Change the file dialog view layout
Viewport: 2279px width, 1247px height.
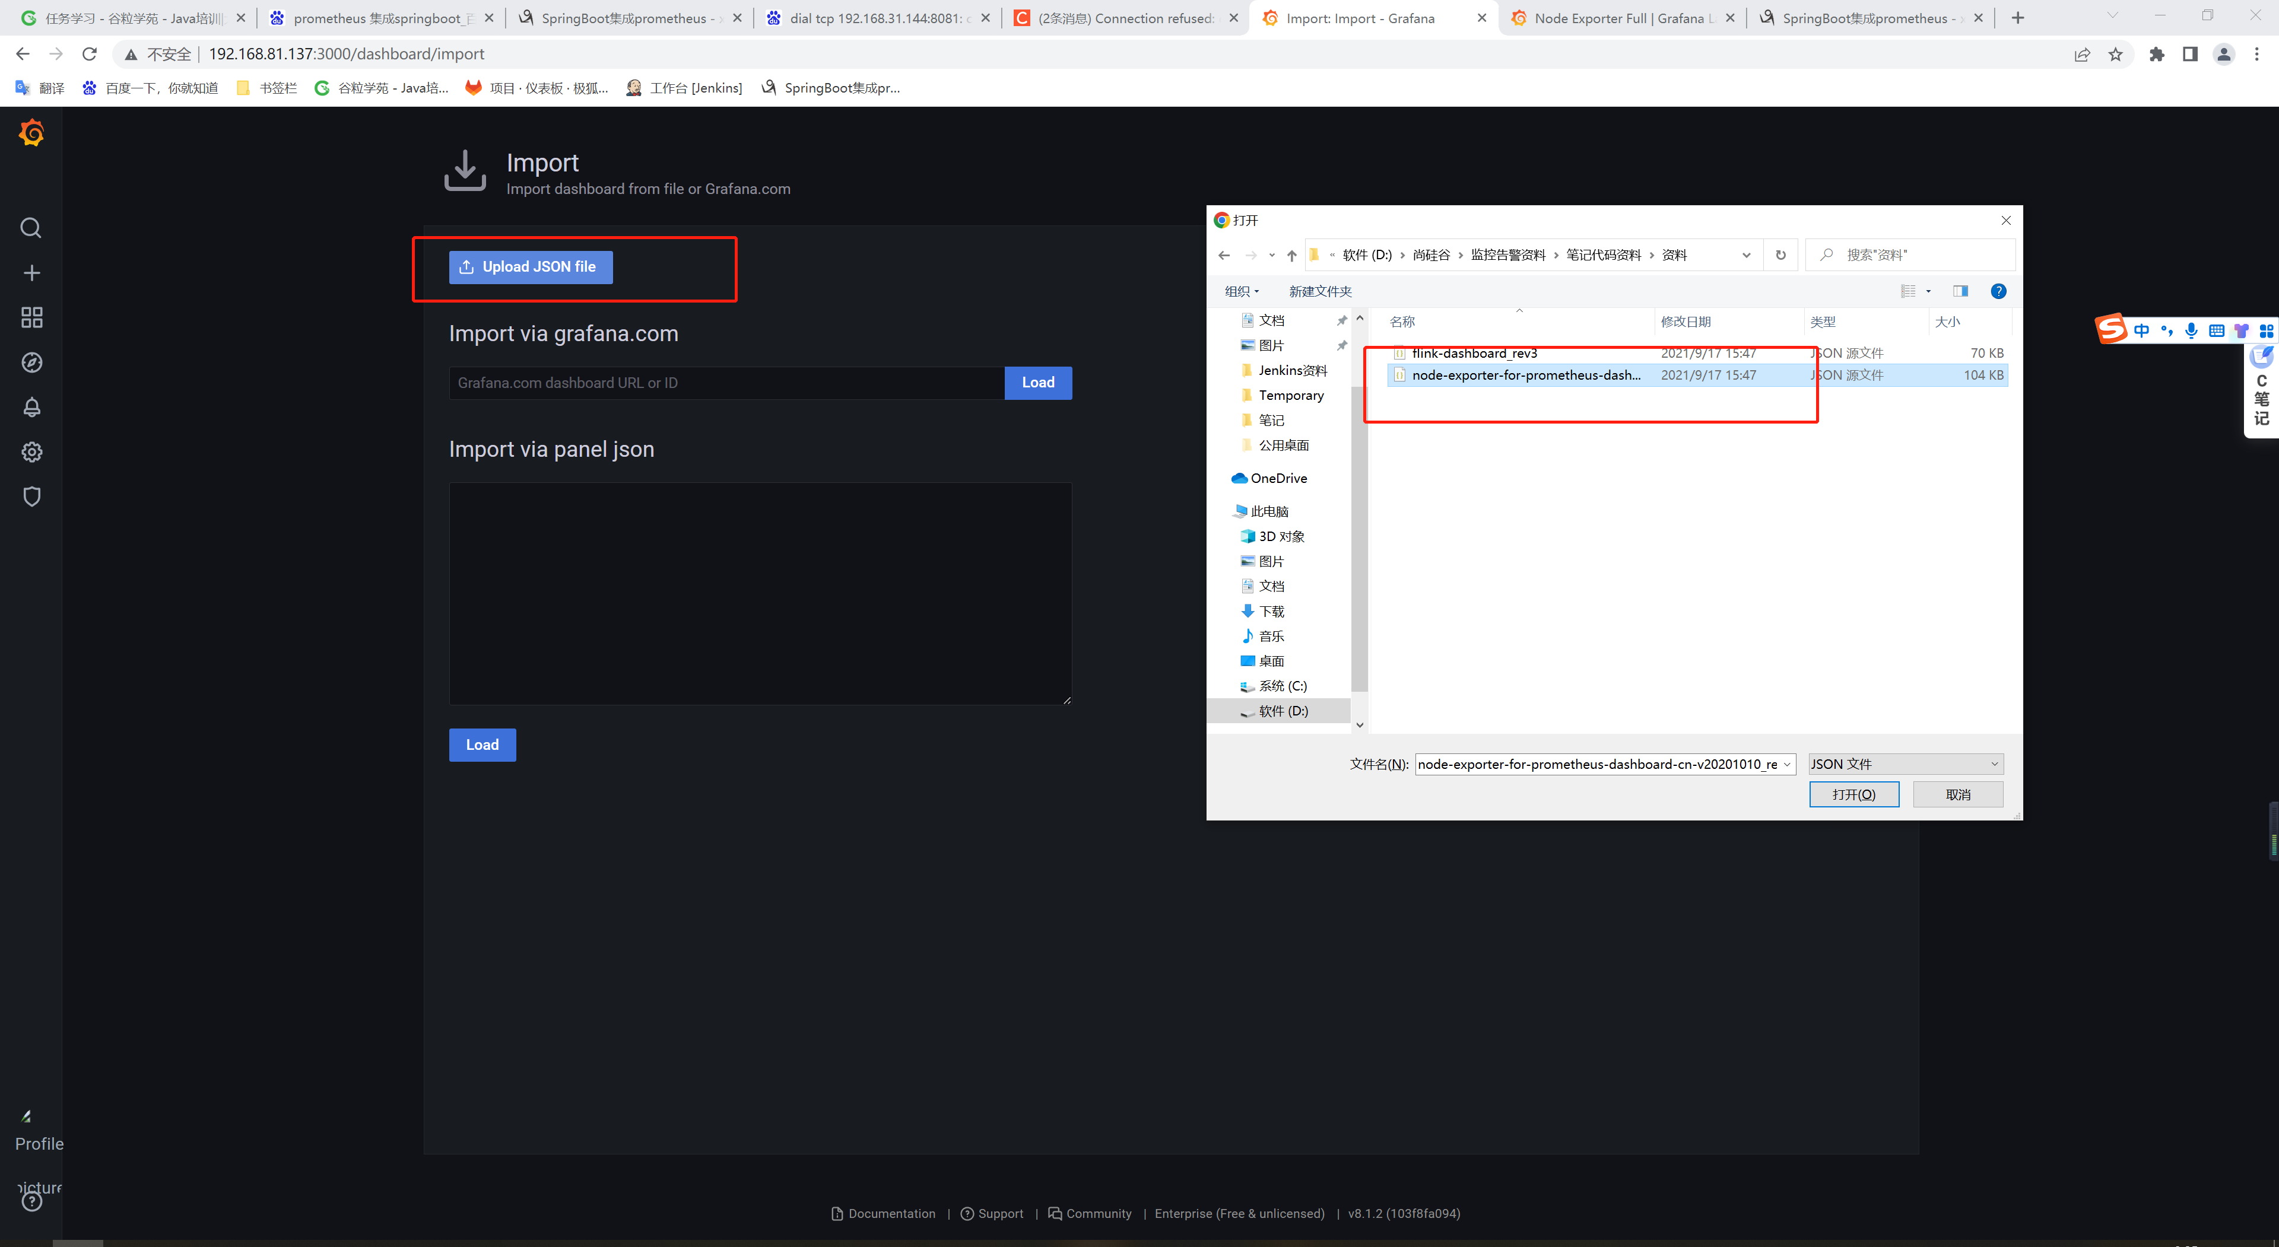pos(1908,291)
